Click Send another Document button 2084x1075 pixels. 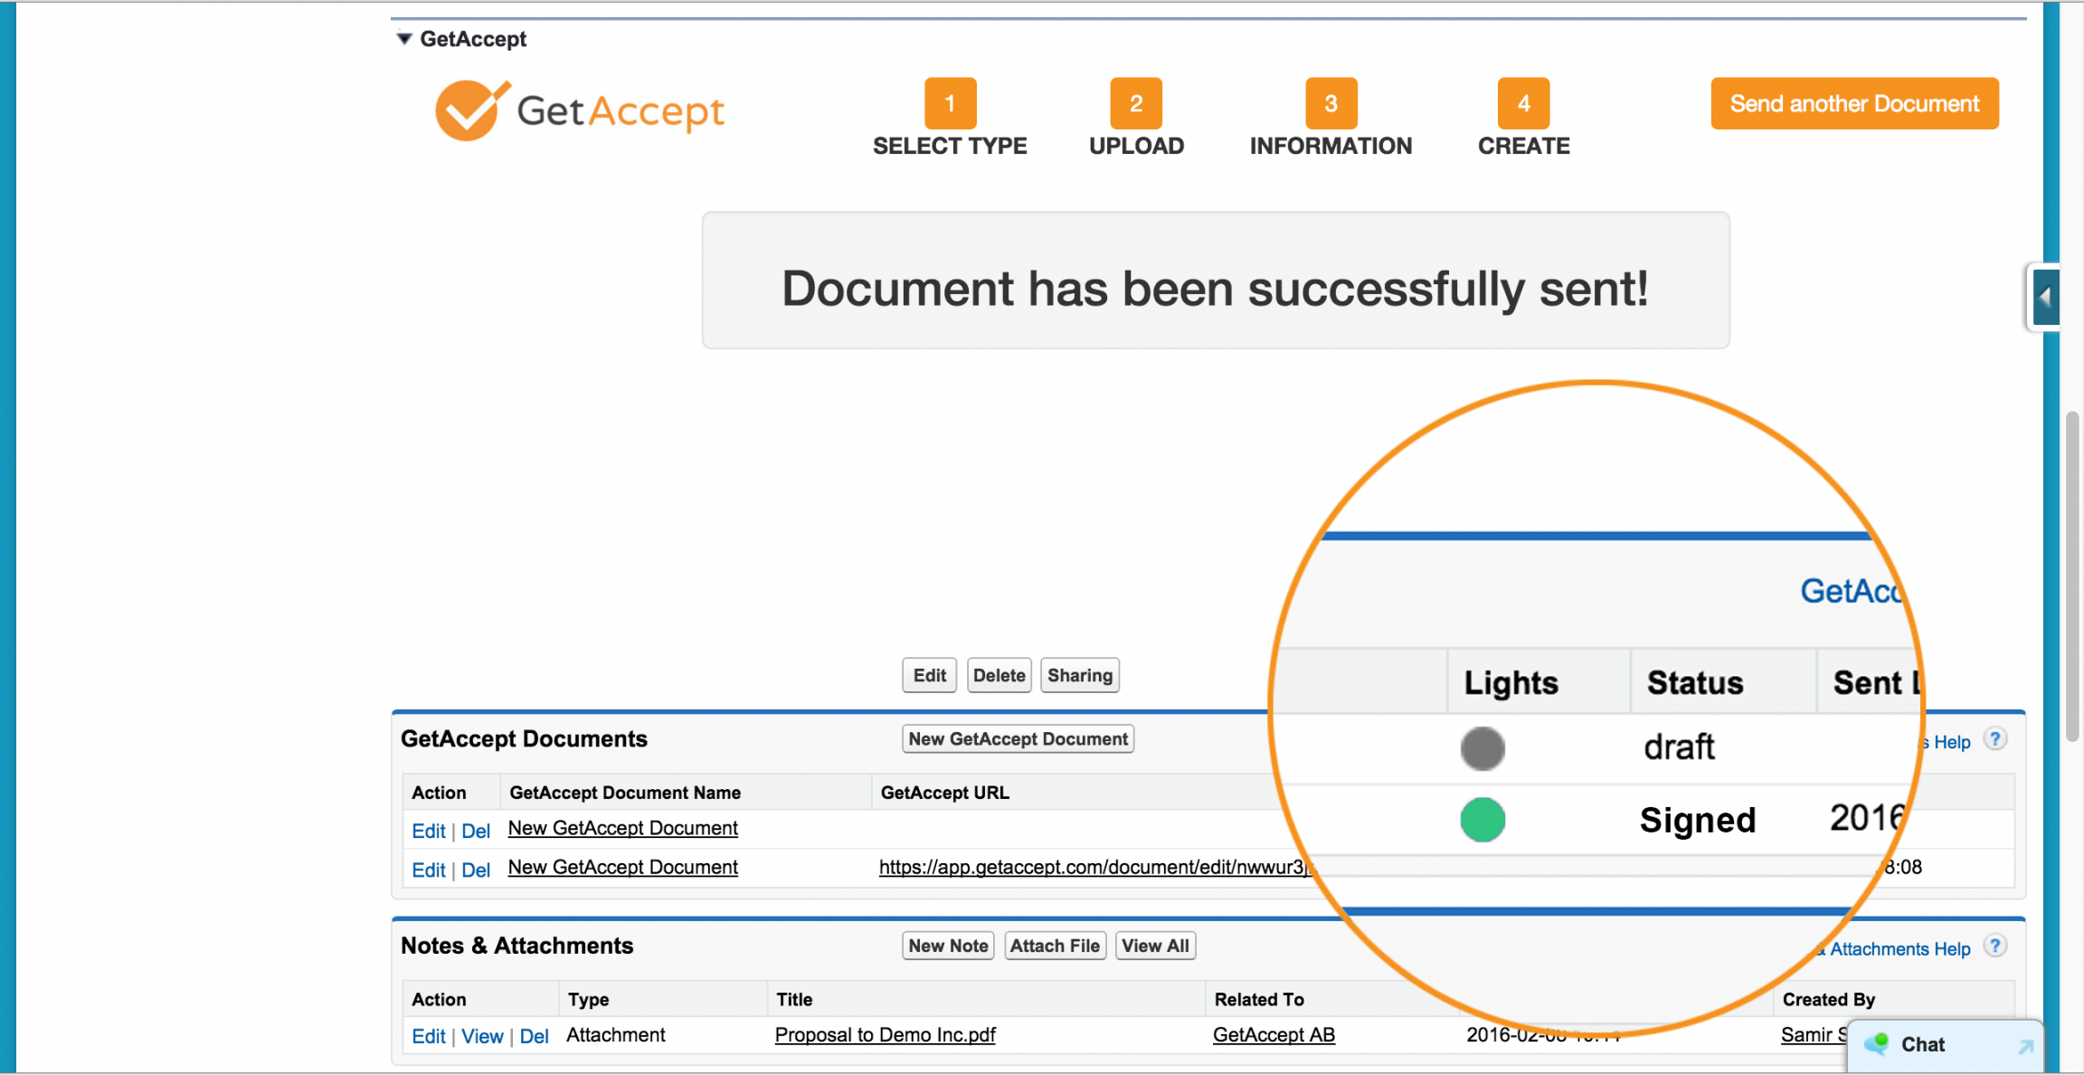click(1854, 103)
